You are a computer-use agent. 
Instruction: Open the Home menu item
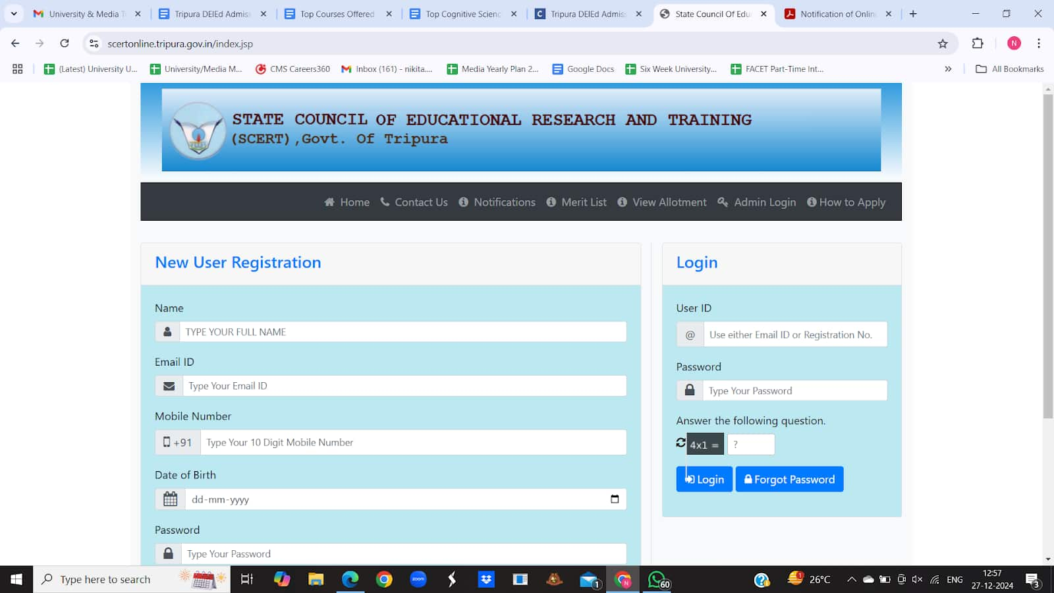[x=347, y=202]
